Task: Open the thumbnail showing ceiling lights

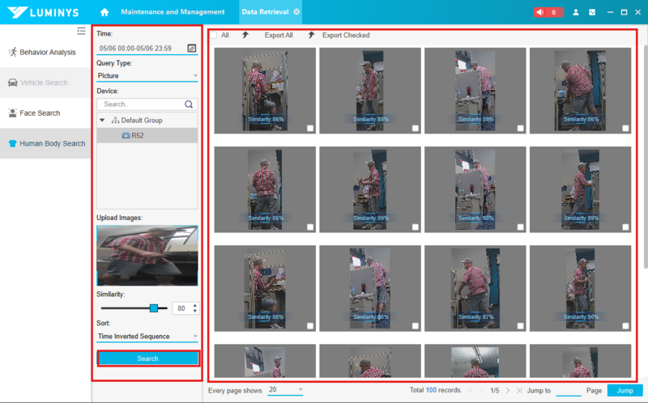Action: (475, 361)
